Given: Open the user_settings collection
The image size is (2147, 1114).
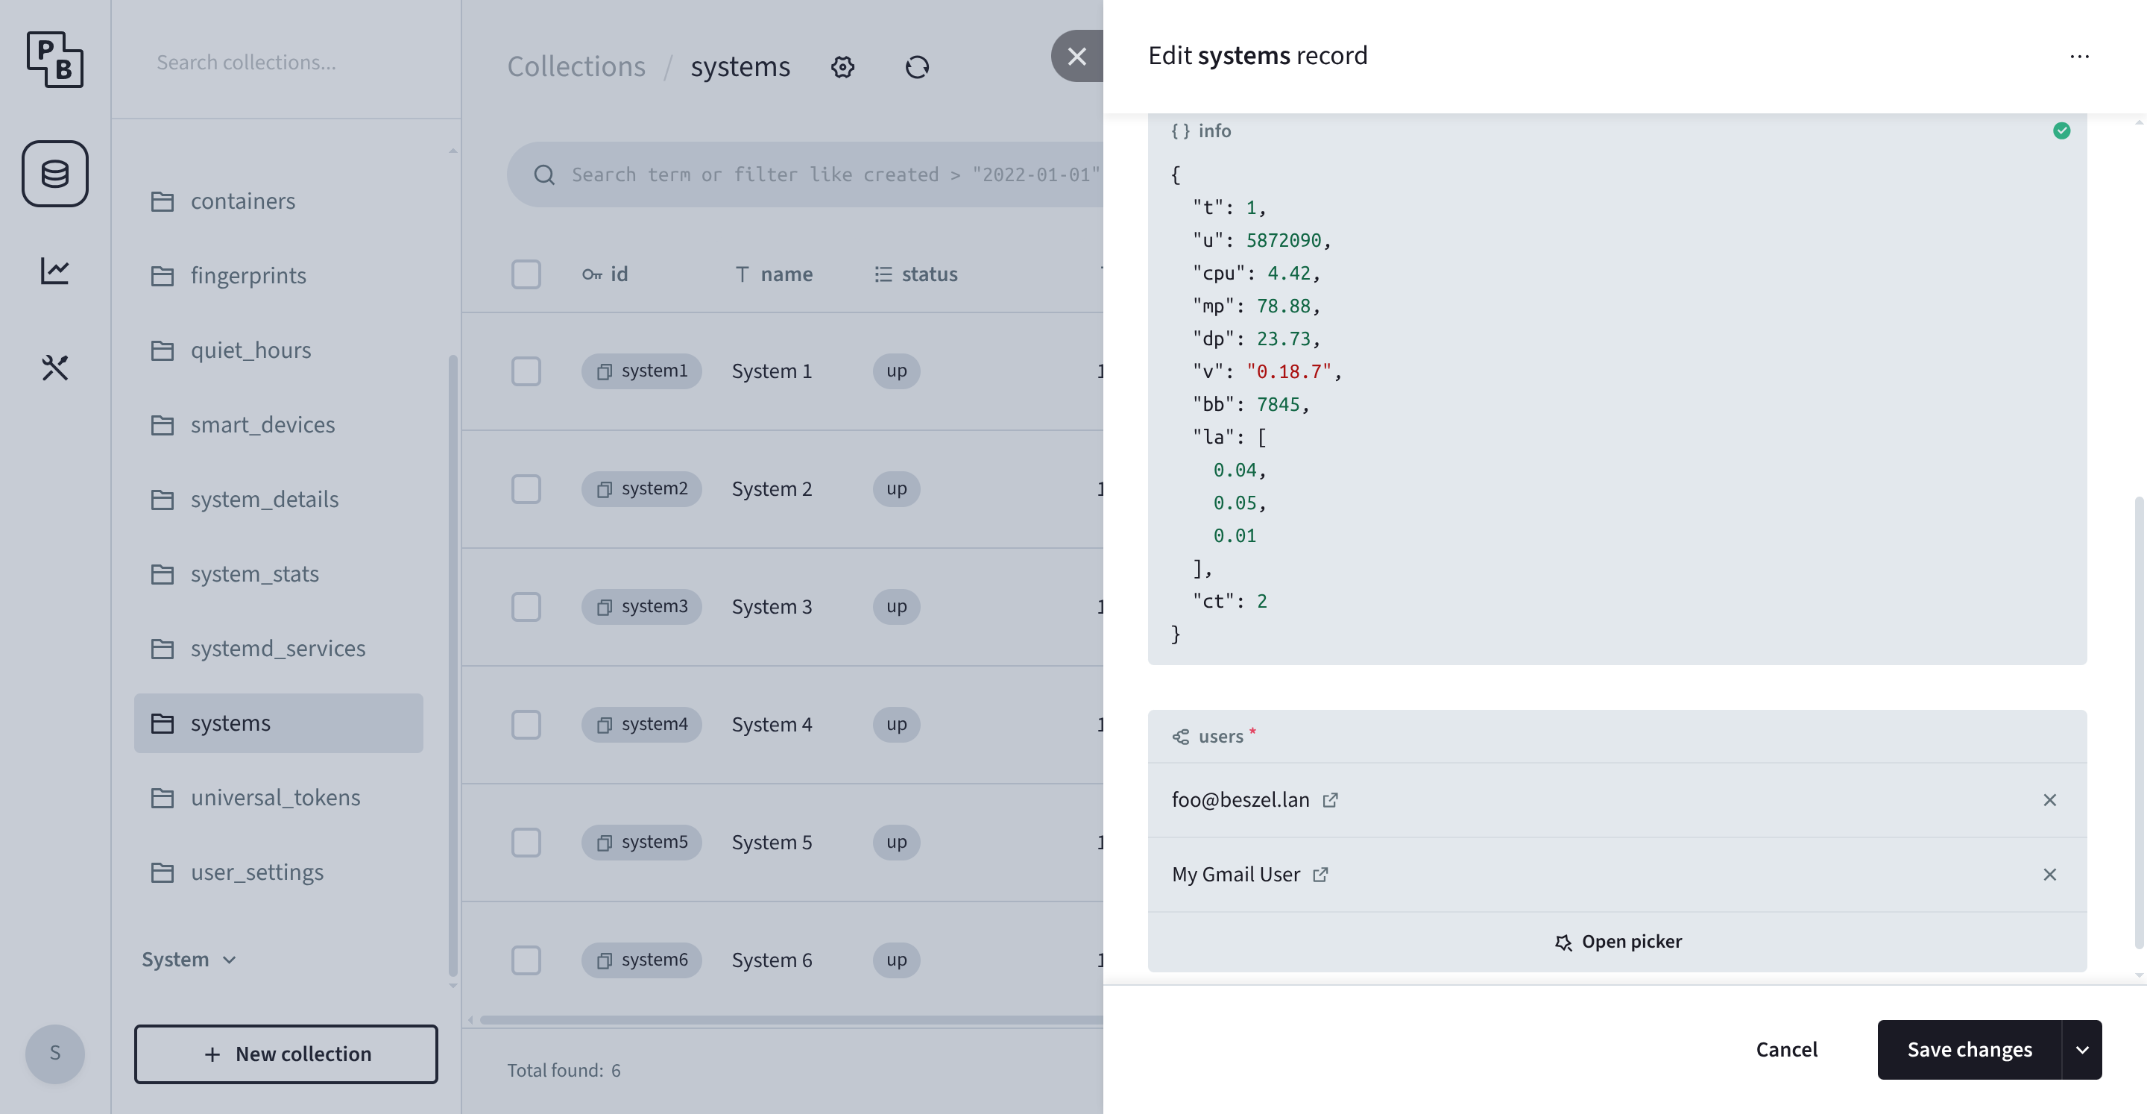Looking at the screenshot, I should click(x=278, y=872).
